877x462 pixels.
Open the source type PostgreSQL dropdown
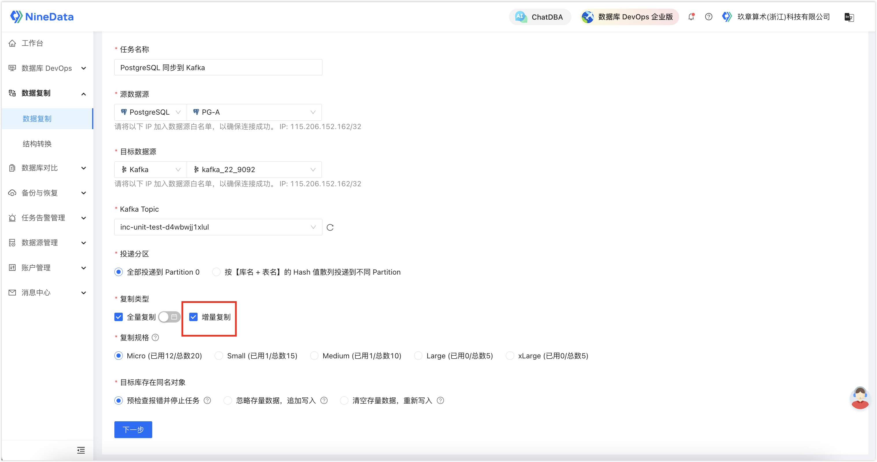tap(150, 112)
